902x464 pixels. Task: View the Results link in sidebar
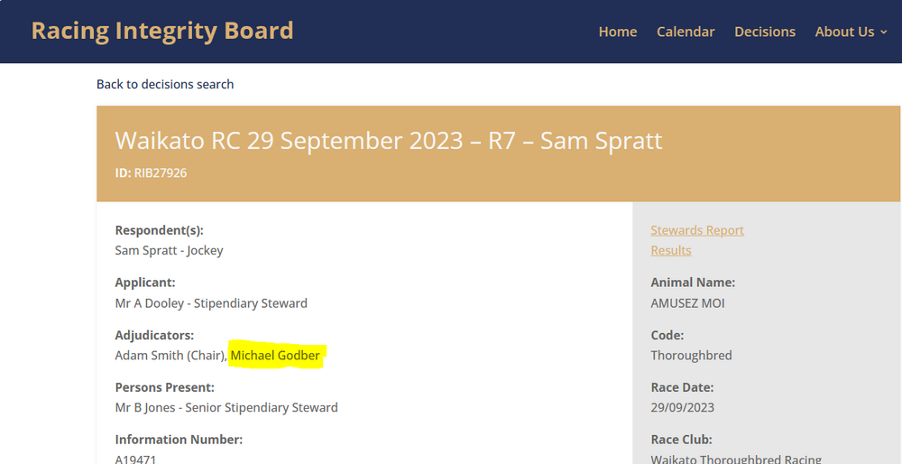click(x=671, y=250)
